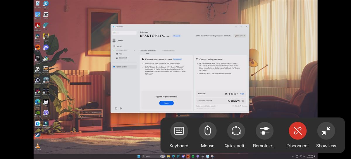Open Screencast in the sidebar
Viewport: 351px width, 159px height.
(123, 58)
